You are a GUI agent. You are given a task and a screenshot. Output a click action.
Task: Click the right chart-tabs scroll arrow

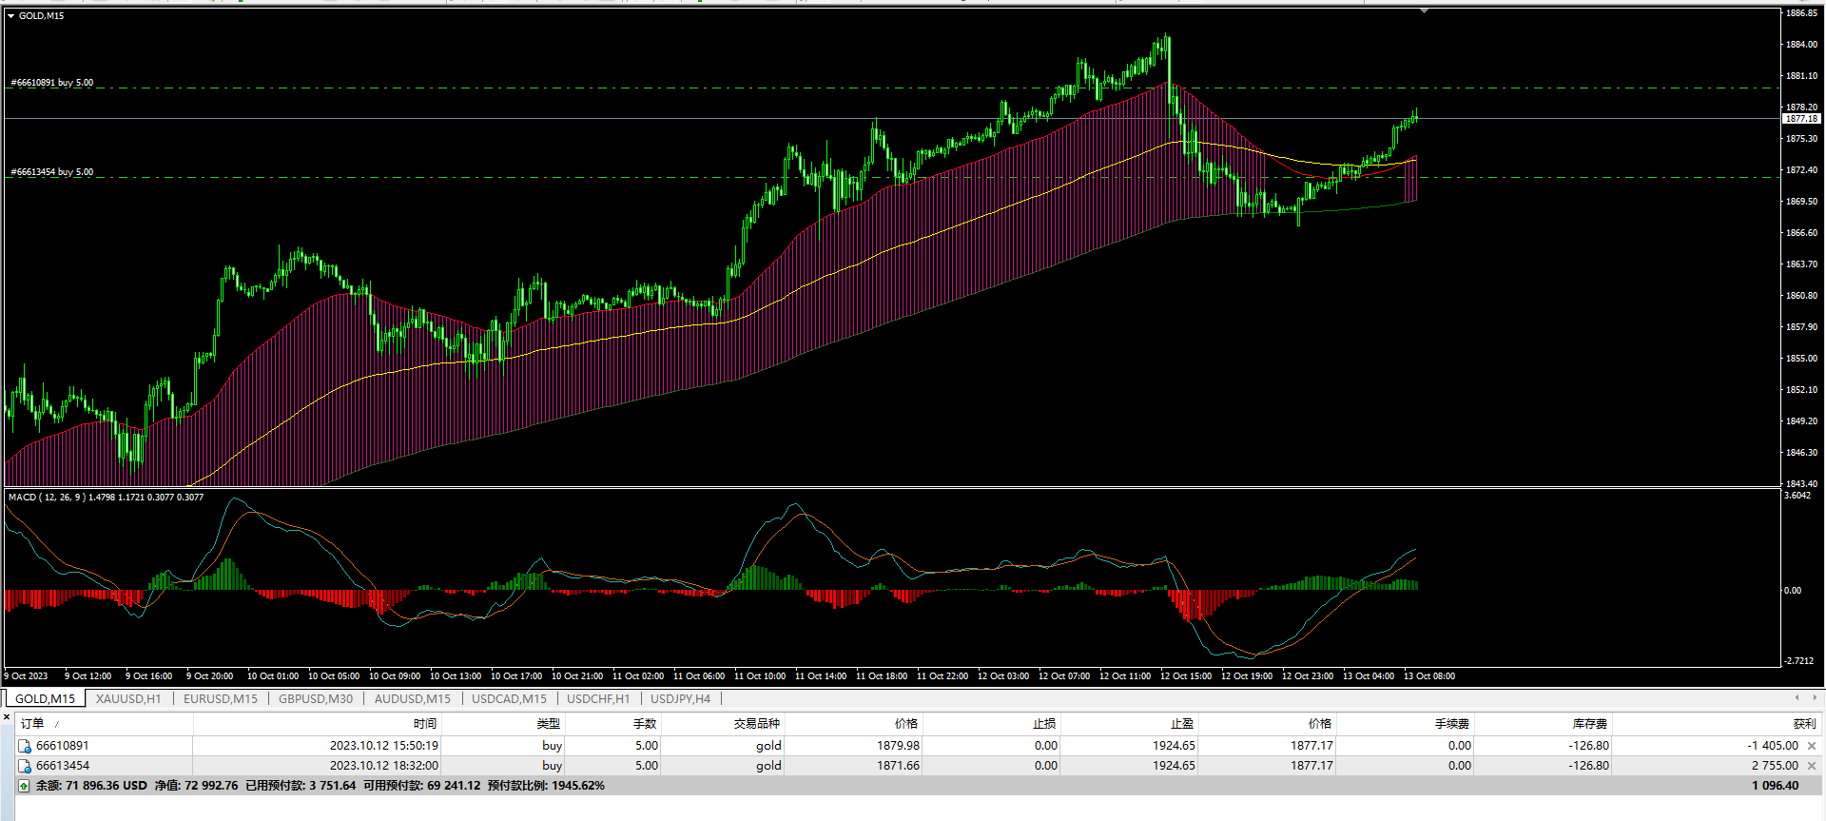[1815, 698]
